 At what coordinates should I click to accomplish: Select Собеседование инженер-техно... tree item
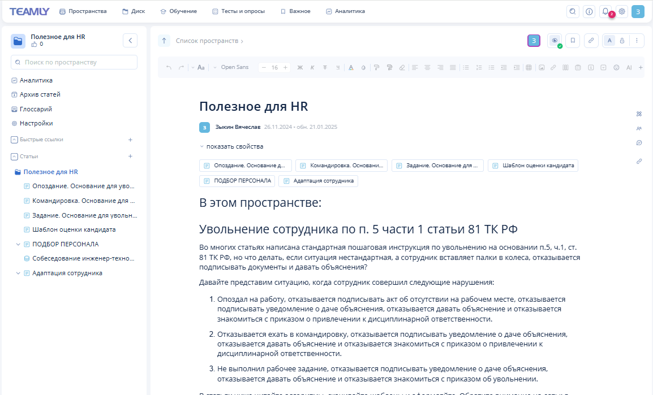79,259
